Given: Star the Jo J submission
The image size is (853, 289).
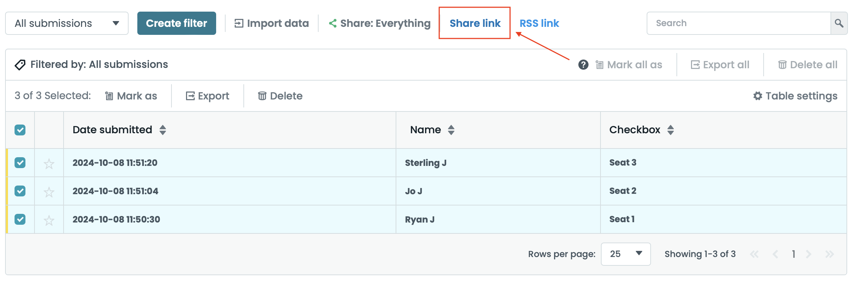Looking at the screenshot, I should [x=49, y=192].
